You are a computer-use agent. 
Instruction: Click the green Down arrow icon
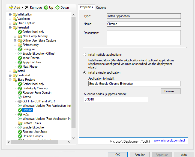click(x=58, y=8)
